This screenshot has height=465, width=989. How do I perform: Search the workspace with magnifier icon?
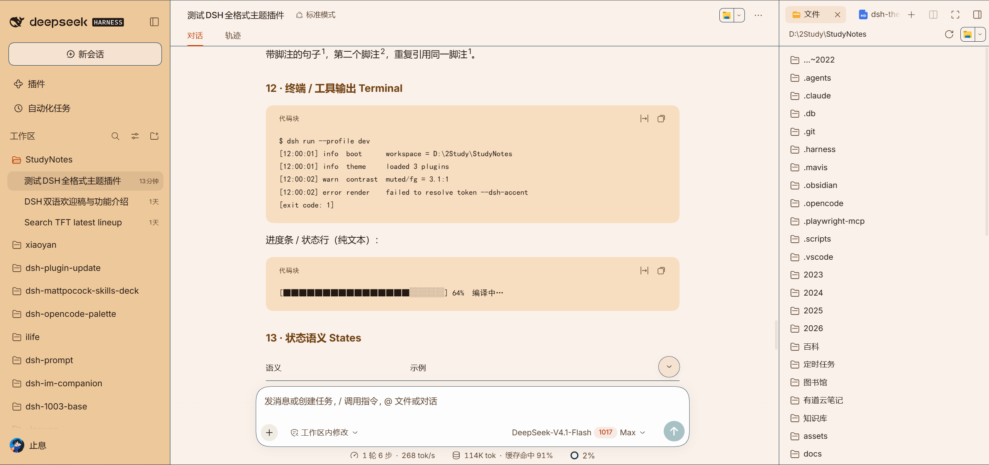(x=115, y=136)
